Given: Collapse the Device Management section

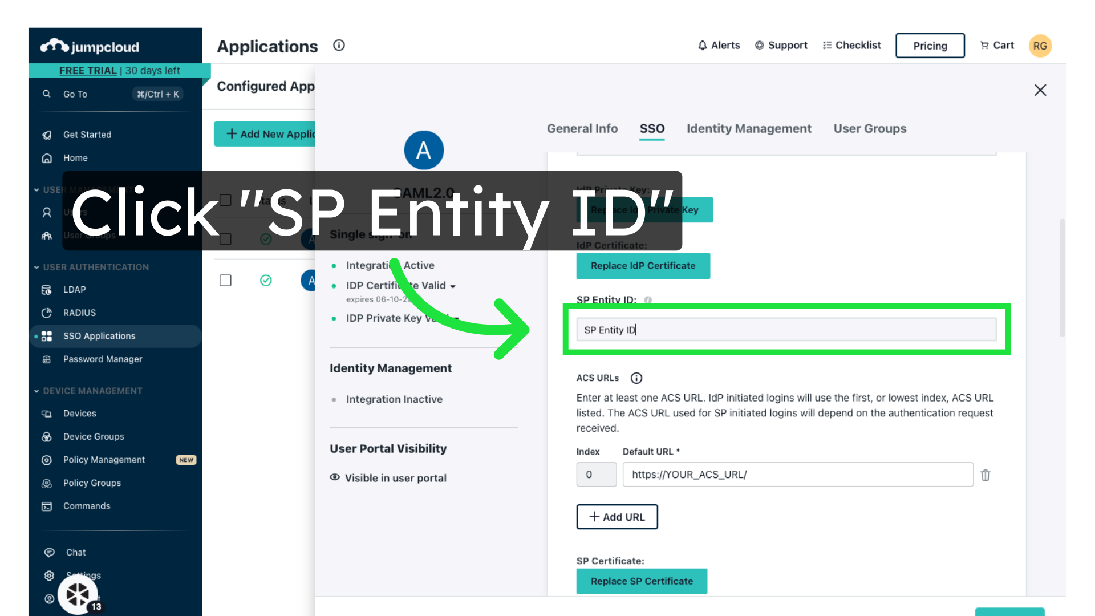Looking at the screenshot, I should 36,391.
